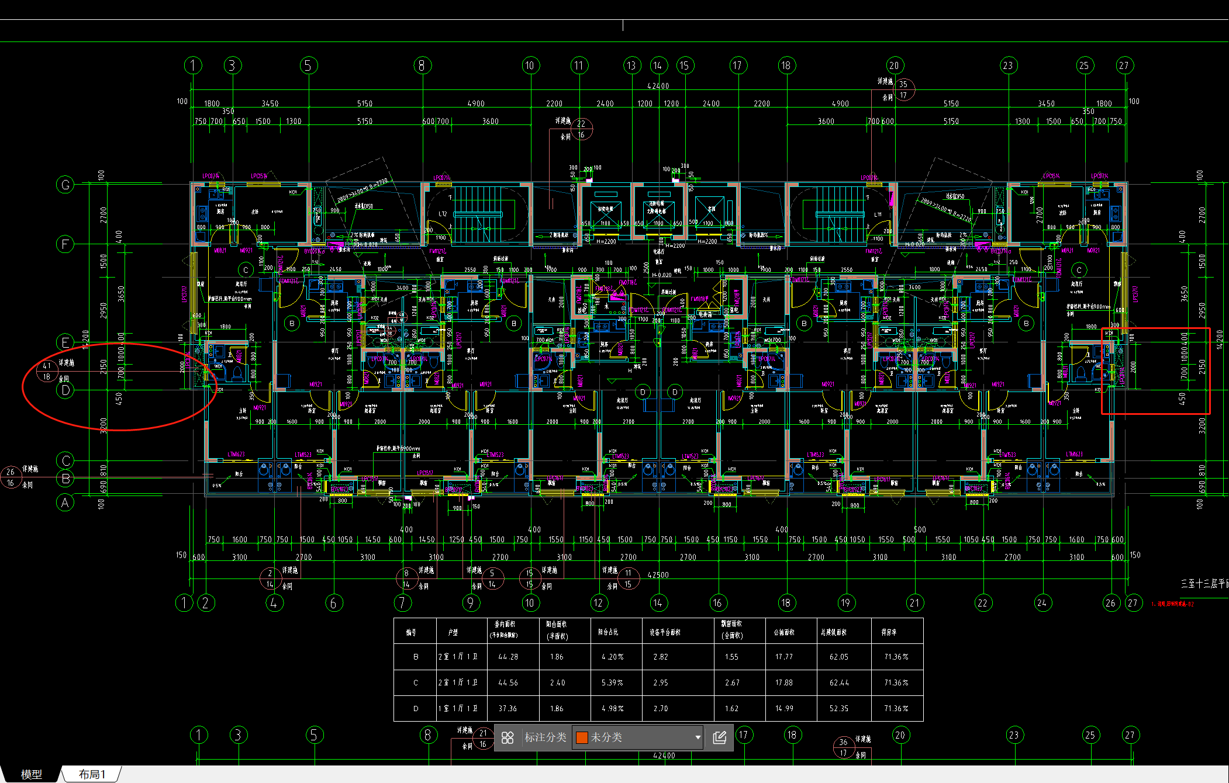Screen dimensions: 1229x783
Task: Click green axis bubble number 24
Action: point(1042,603)
